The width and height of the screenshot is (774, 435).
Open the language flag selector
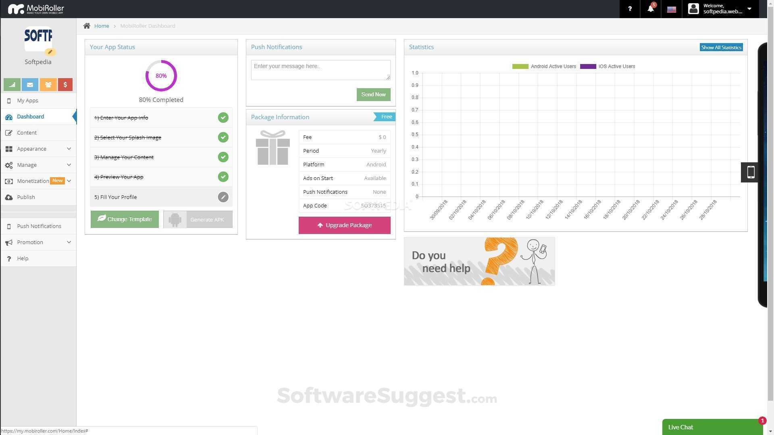671,8
